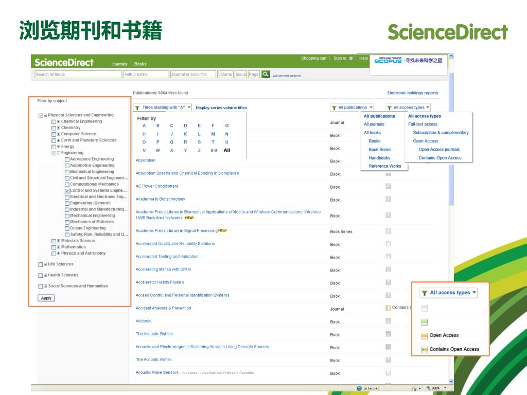Viewport: 527px width, 395px height.
Task: Open Electronic holdings reports link
Action: click(x=412, y=93)
